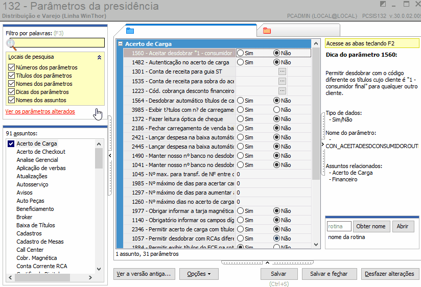Select Sim for parameter 1560

pyautogui.click(x=240, y=53)
